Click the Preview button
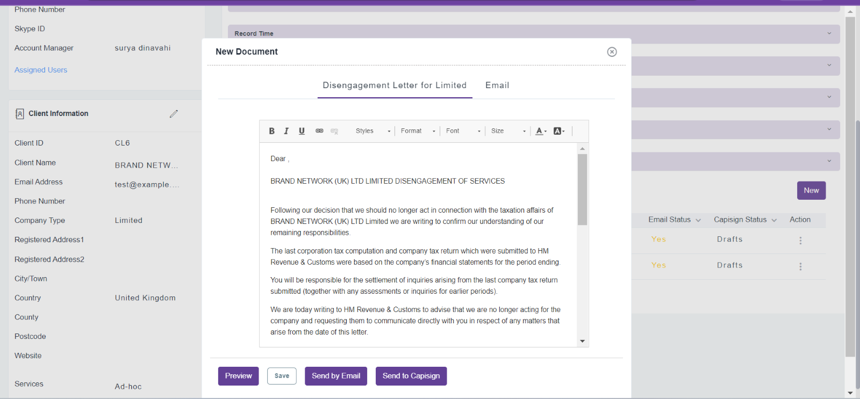Image resolution: width=860 pixels, height=399 pixels. pyautogui.click(x=238, y=376)
